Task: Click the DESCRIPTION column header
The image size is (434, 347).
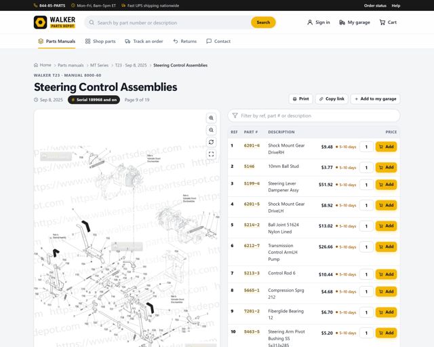Action: coord(281,132)
